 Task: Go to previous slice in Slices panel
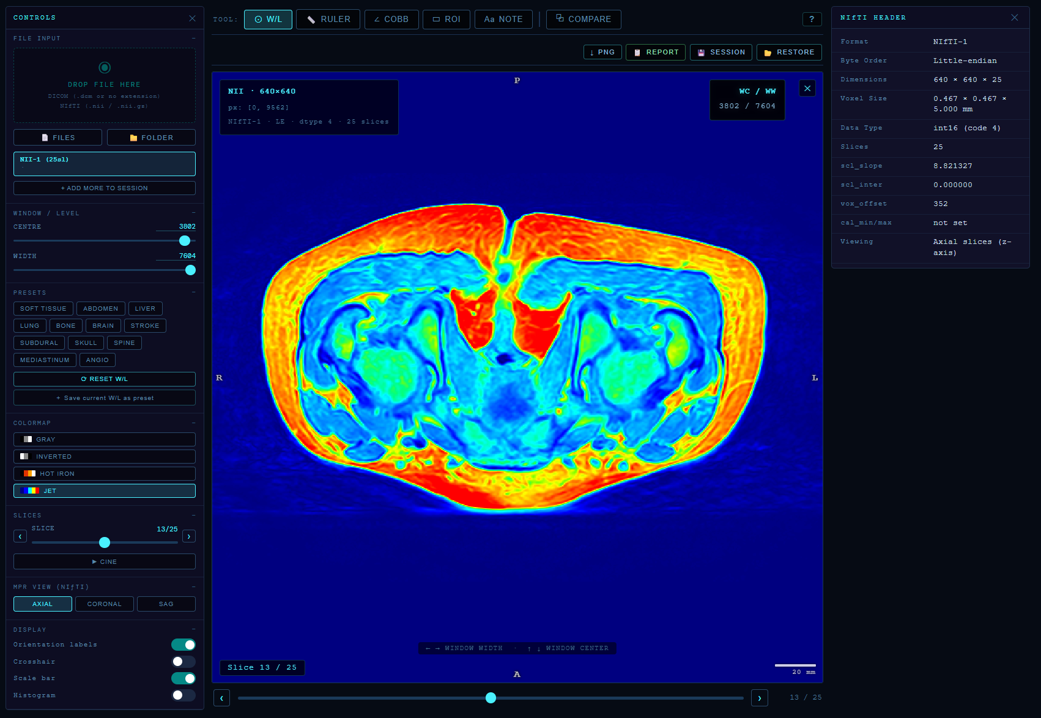coord(20,536)
